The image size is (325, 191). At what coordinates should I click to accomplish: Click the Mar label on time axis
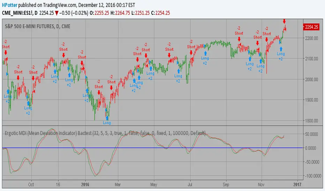coord(118,184)
